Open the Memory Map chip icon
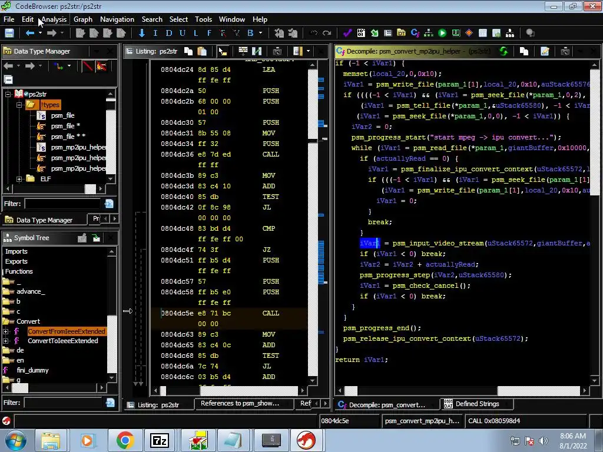The image size is (603, 452). [x=456, y=33]
